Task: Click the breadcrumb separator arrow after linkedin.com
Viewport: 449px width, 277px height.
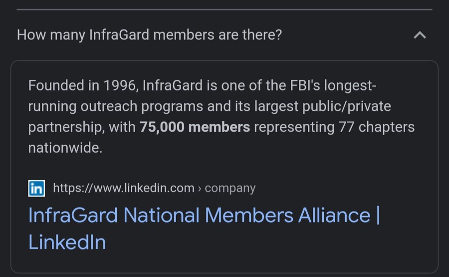Action: coord(200,189)
